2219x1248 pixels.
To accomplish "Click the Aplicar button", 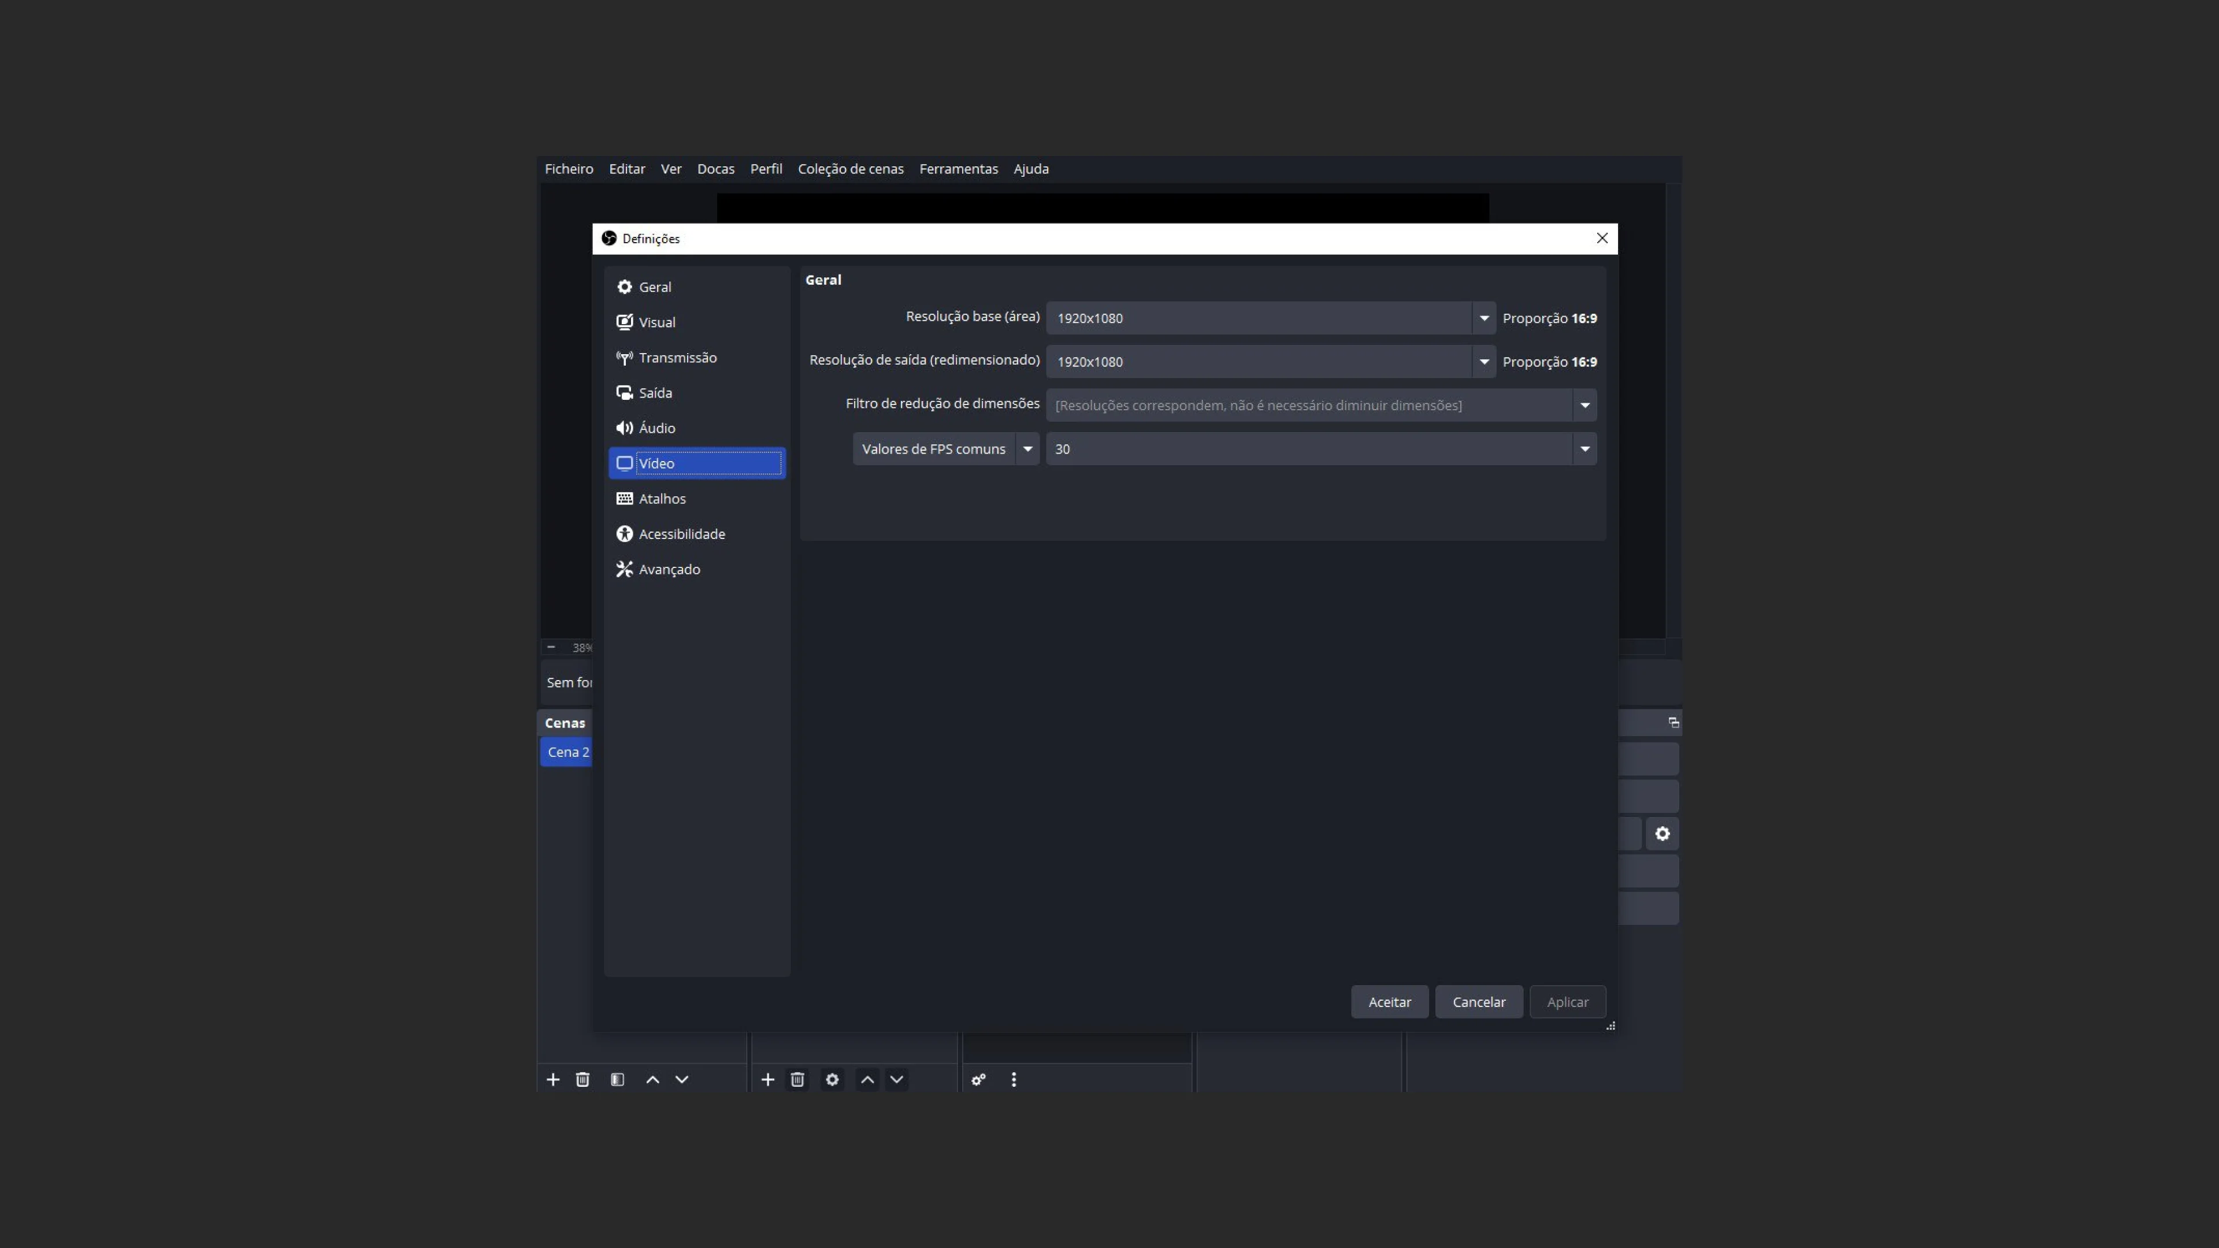I will click(x=1567, y=1002).
